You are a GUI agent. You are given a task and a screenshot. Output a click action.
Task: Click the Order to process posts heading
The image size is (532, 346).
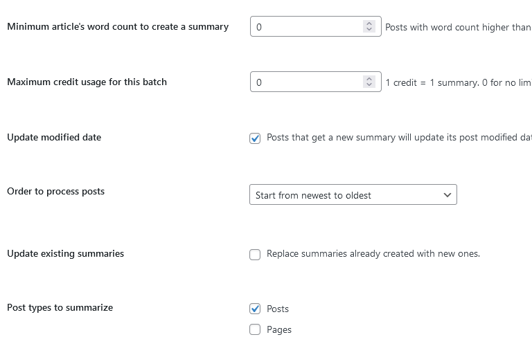55,192
